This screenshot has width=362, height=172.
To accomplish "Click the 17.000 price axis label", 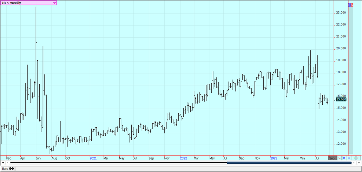I will 341,84.
